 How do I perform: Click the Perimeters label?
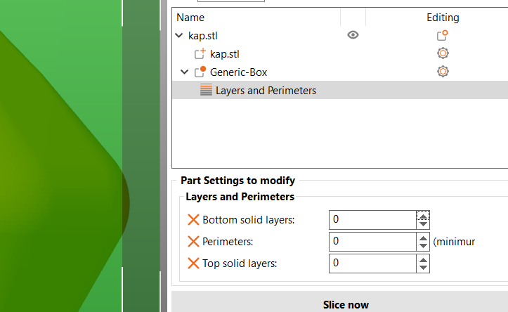tap(228, 241)
